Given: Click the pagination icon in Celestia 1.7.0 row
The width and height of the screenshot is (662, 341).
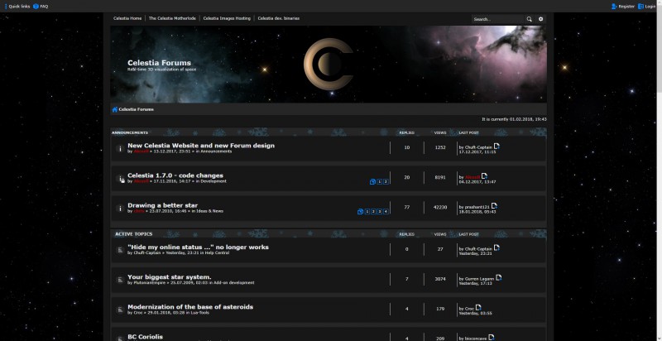Looking at the screenshot, I should point(372,182).
